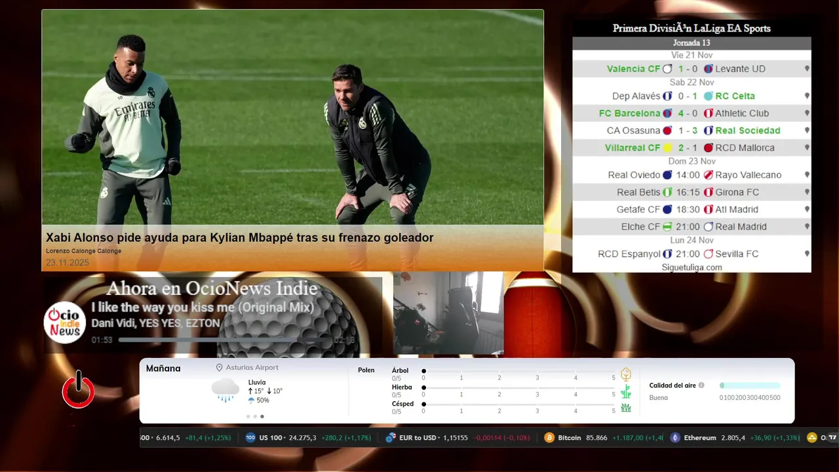This screenshot has height=472, width=839.
Task: Click the elapsed time 01:53
Action: coord(102,340)
